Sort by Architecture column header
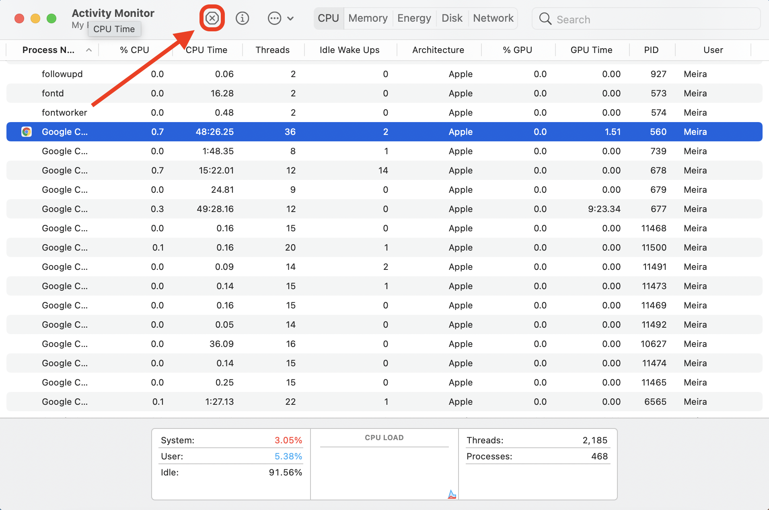The image size is (769, 510). [x=438, y=50]
